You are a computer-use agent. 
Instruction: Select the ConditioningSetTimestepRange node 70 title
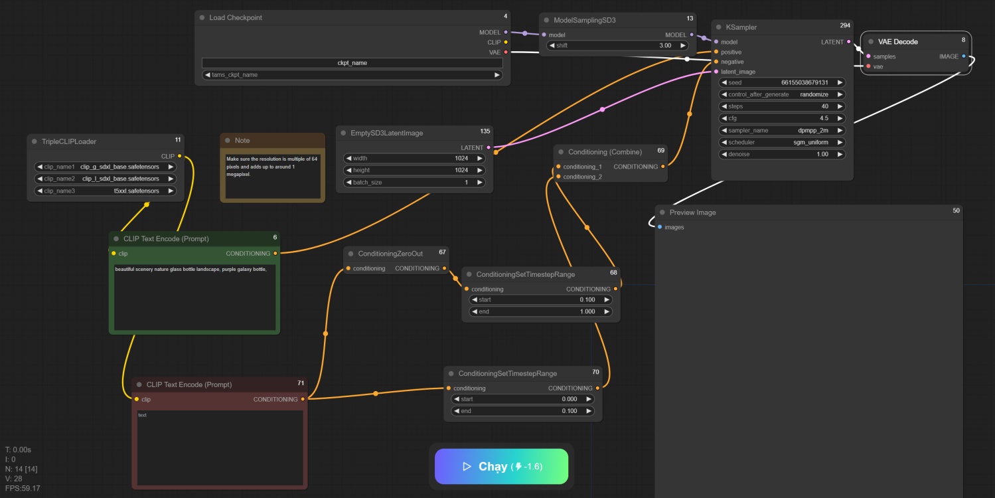click(508, 373)
